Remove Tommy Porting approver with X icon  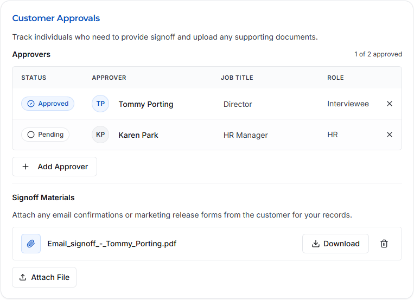[x=390, y=104]
